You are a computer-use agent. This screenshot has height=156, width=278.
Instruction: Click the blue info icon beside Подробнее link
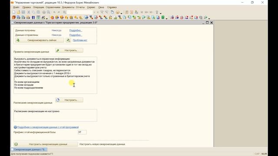click(15, 127)
